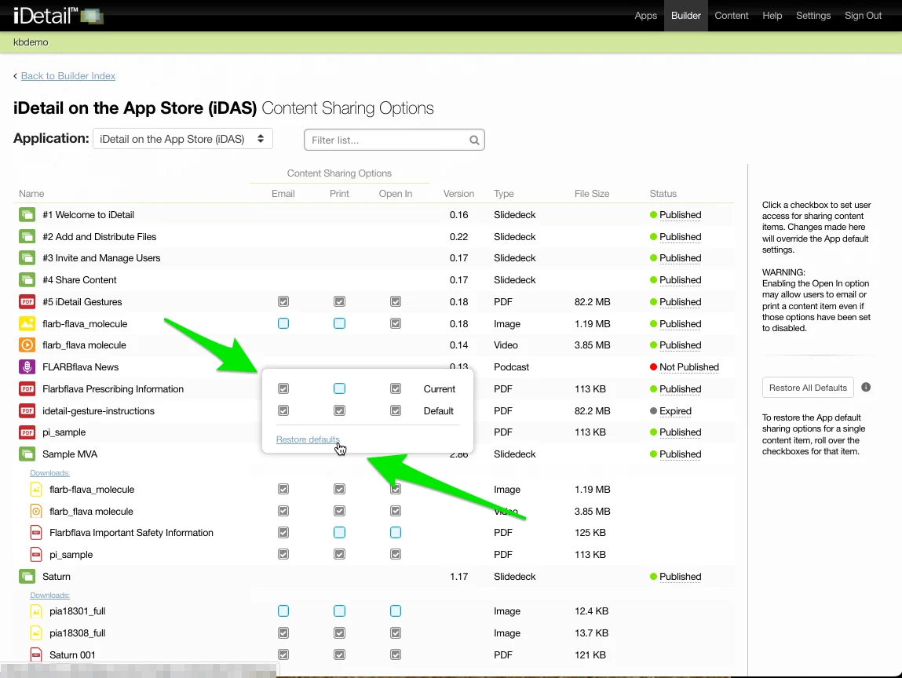Click the Restore All Defaults button
This screenshot has height=678, width=902.
[808, 388]
